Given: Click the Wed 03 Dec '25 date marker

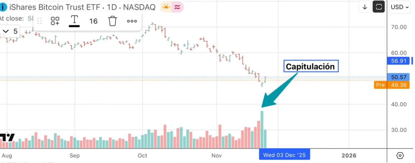Looking at the screenshot, I should pyautogui.click(x=284, y=155).
